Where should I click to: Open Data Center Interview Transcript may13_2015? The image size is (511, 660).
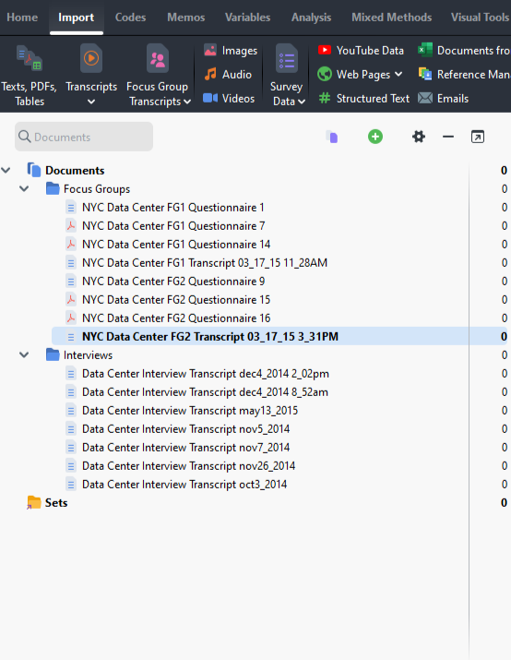(190, 411)
